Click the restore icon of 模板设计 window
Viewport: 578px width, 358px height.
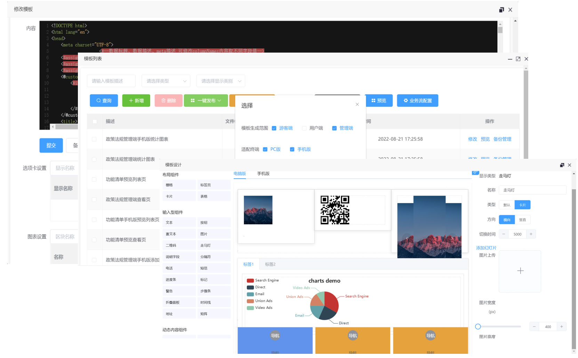click(562, 165)
